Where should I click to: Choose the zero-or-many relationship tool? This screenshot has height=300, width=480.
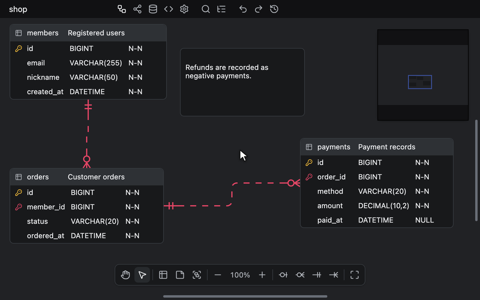[300, 275]
